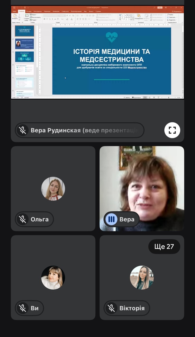
Task: Open Вікторія's round profile avatar
Action: tap(142, 278)
